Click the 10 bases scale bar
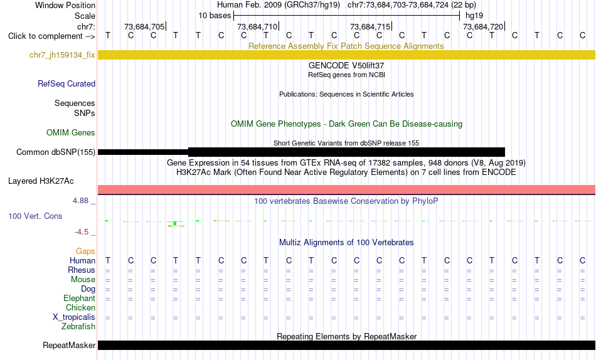Screen dimensions: 596x360 click(x=346, y=16)
